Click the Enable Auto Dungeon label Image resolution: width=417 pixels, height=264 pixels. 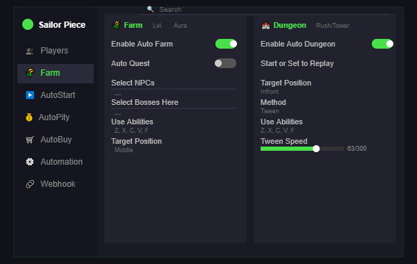(297, 44)
